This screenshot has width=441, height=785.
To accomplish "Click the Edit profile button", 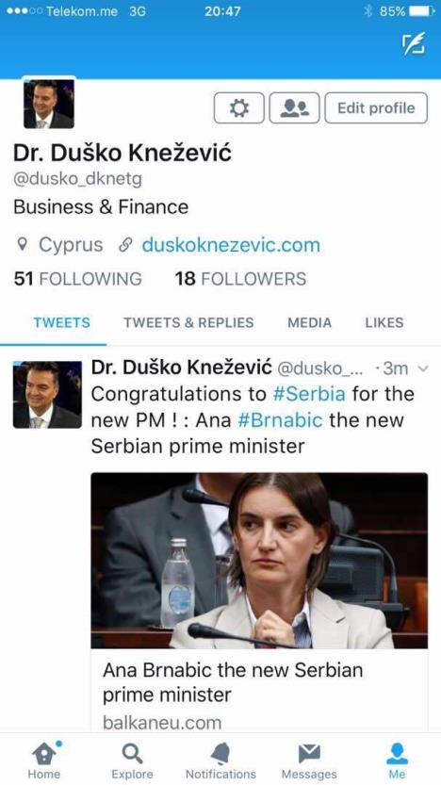I will point(376,107).
